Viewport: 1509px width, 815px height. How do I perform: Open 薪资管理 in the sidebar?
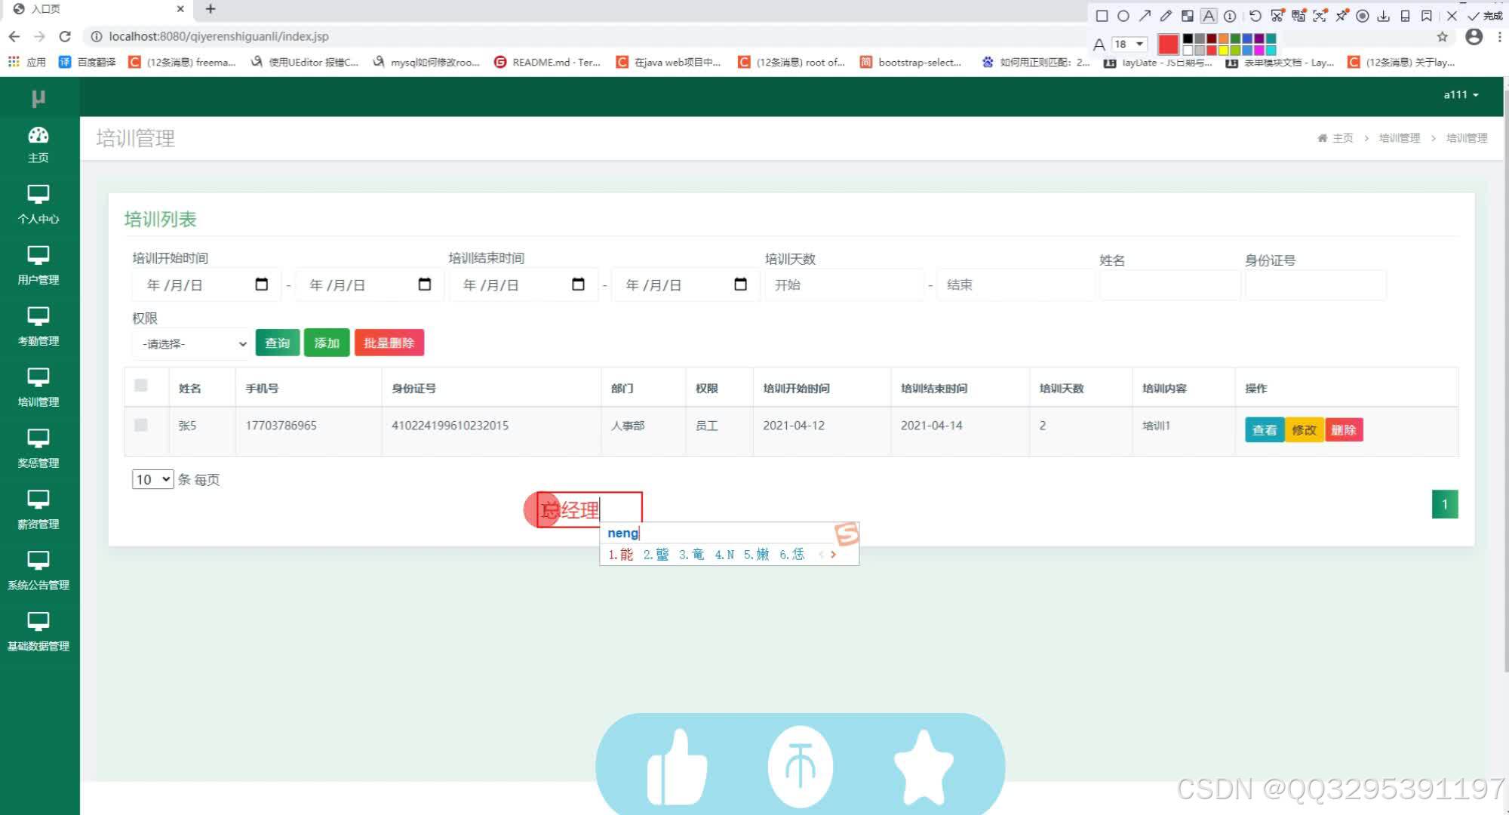click(38, 511)
